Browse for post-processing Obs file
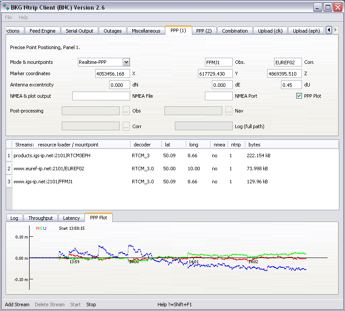 click(126, 111)
